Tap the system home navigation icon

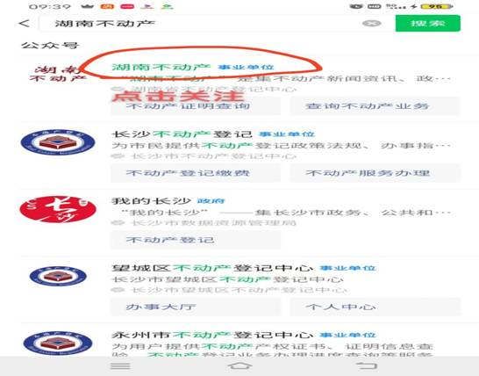click(x=239, y=365)
